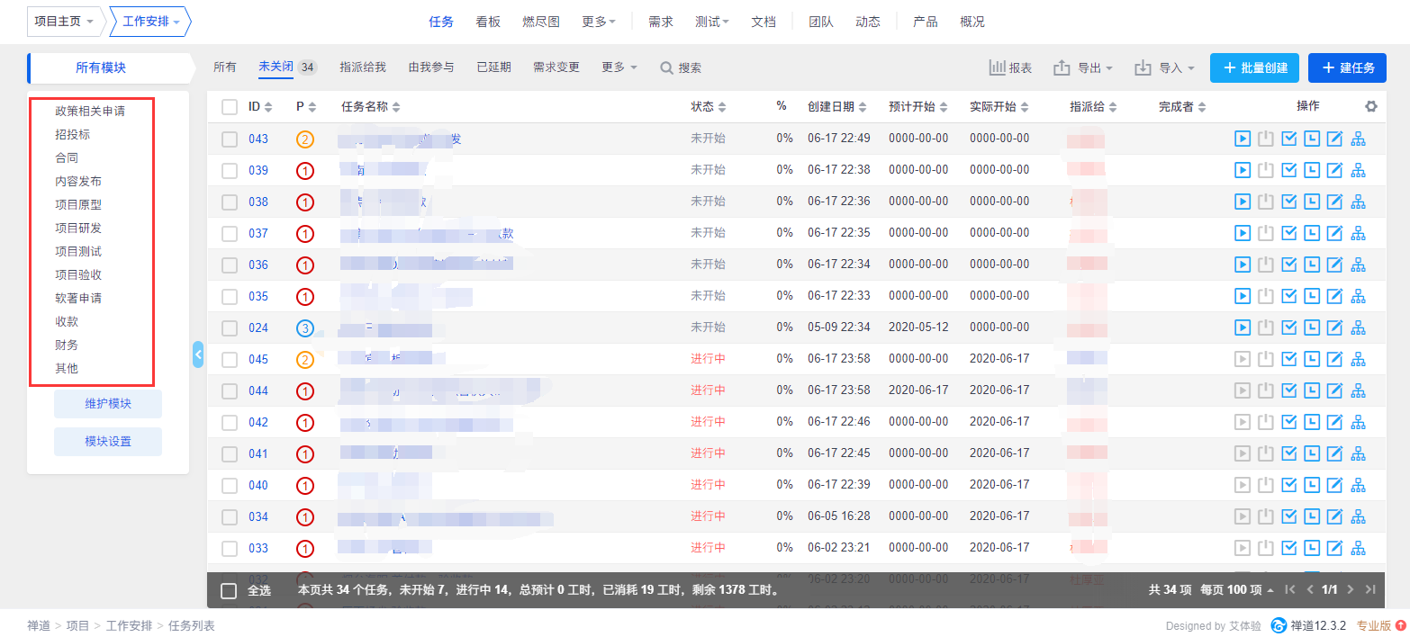
Task: Expand the 导出 export dropdown
Action: click(1083, 67)
